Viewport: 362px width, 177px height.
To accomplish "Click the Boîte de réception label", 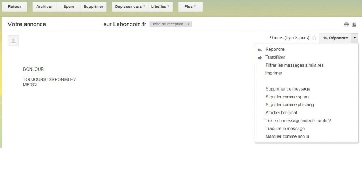I will point(167,24).
